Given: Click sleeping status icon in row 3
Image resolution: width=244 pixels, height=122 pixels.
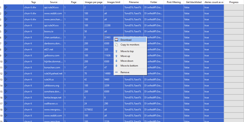Looking at the screenshot, I should pyautogui.click(x=6, y=19).
